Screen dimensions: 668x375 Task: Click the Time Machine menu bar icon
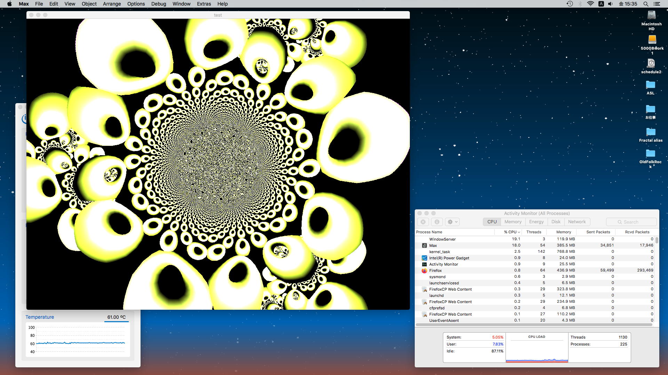coord(570,4)
